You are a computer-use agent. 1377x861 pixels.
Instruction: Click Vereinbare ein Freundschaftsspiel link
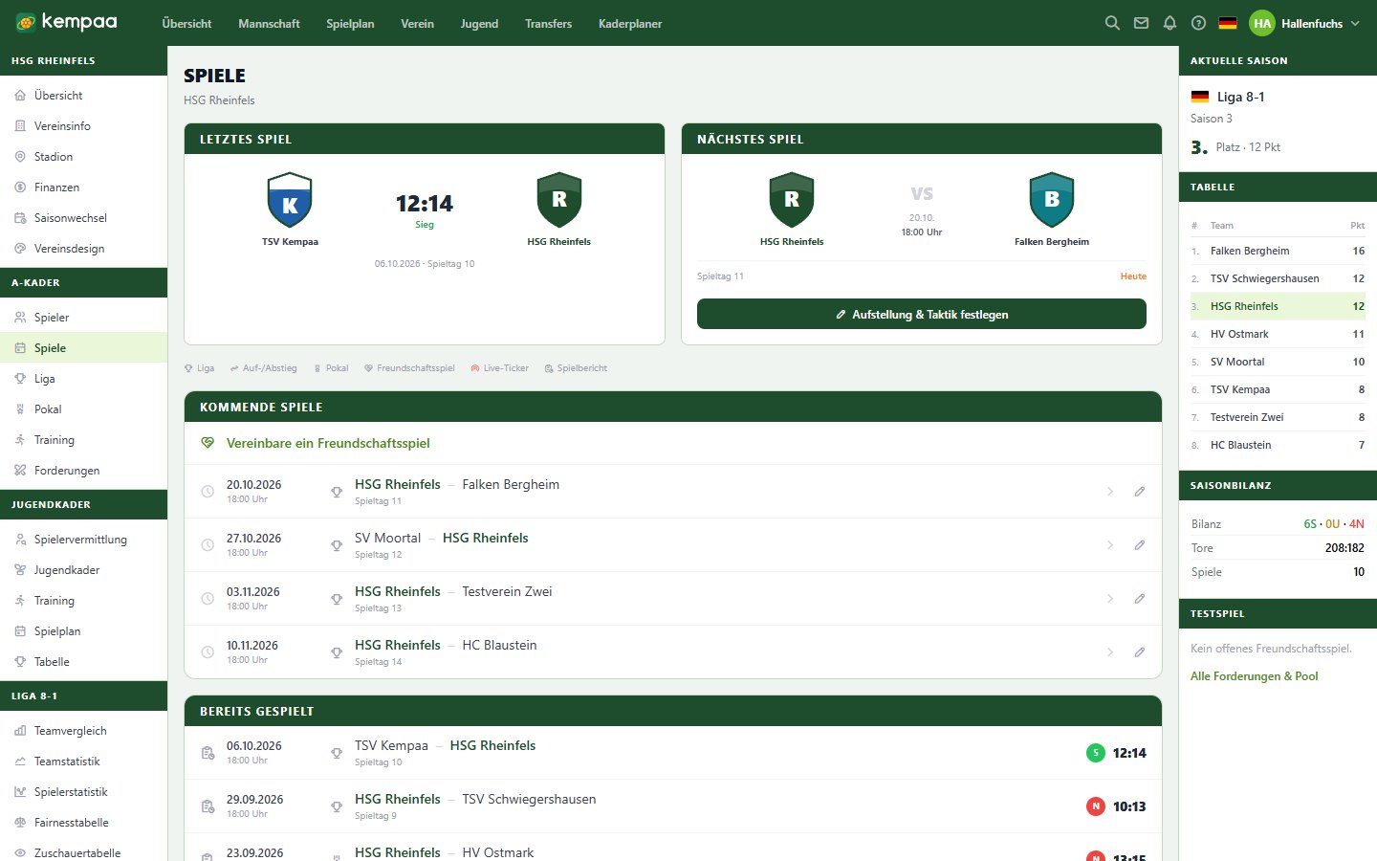coord(328,443)
